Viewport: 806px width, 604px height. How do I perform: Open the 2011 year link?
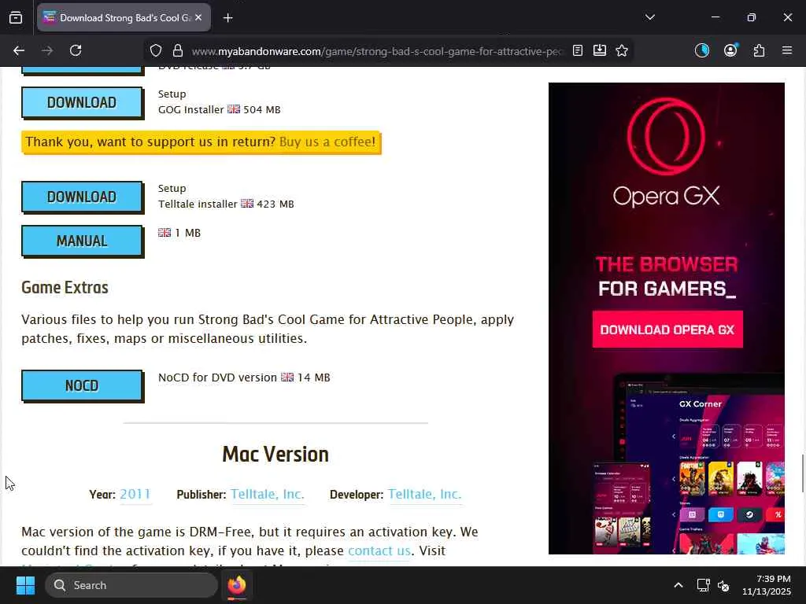pos(135,494)
